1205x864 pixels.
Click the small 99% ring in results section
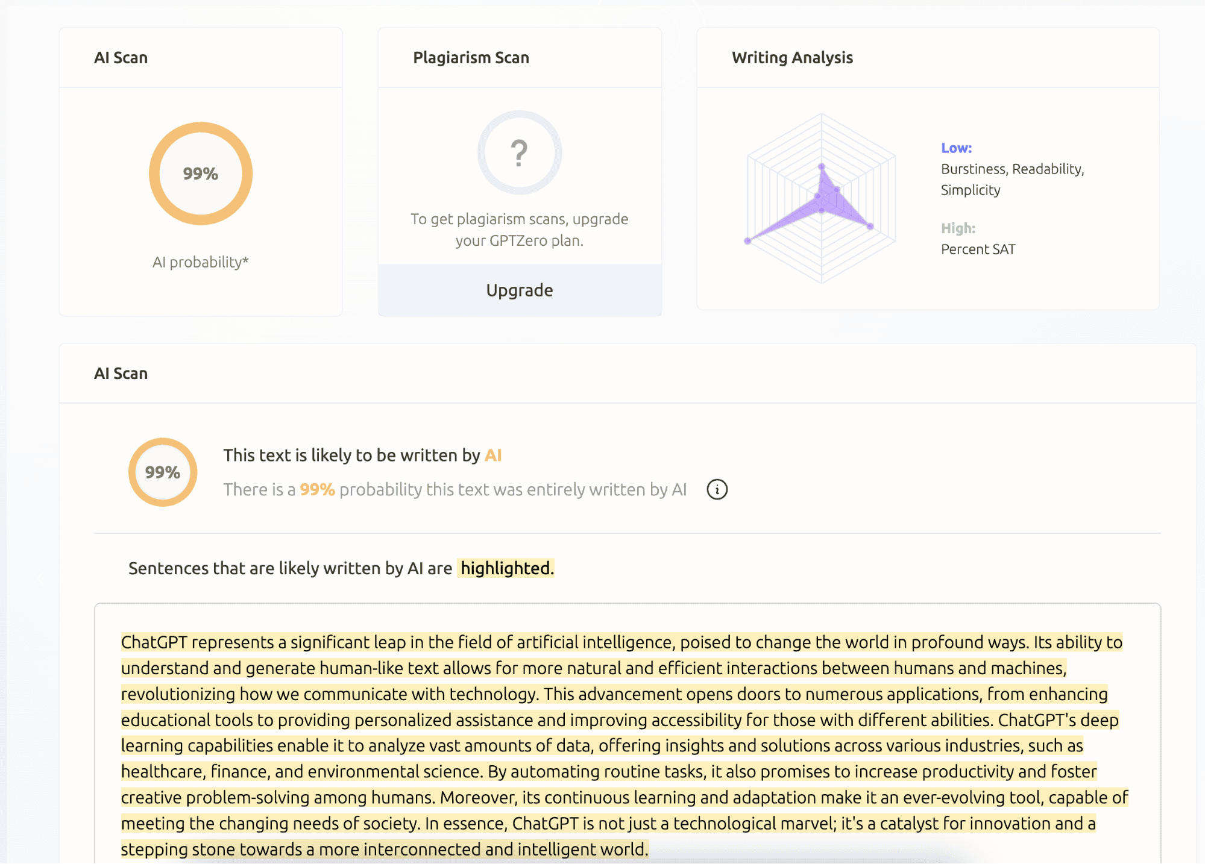(163, 472)
